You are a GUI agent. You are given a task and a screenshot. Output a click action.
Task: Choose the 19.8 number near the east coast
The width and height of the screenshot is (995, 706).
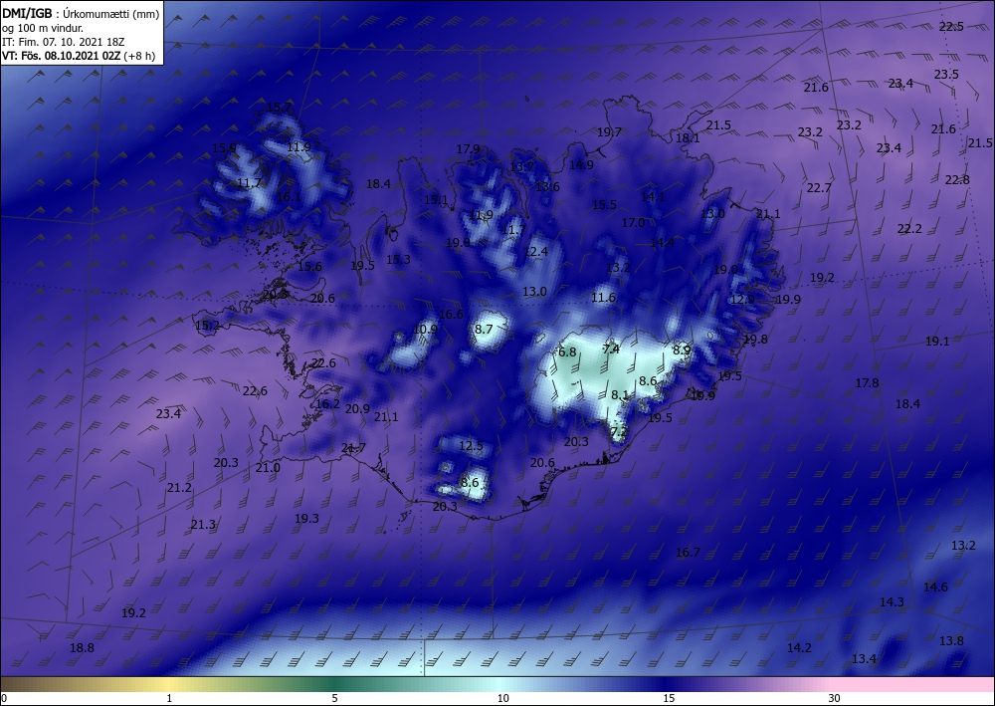(755, 339)
